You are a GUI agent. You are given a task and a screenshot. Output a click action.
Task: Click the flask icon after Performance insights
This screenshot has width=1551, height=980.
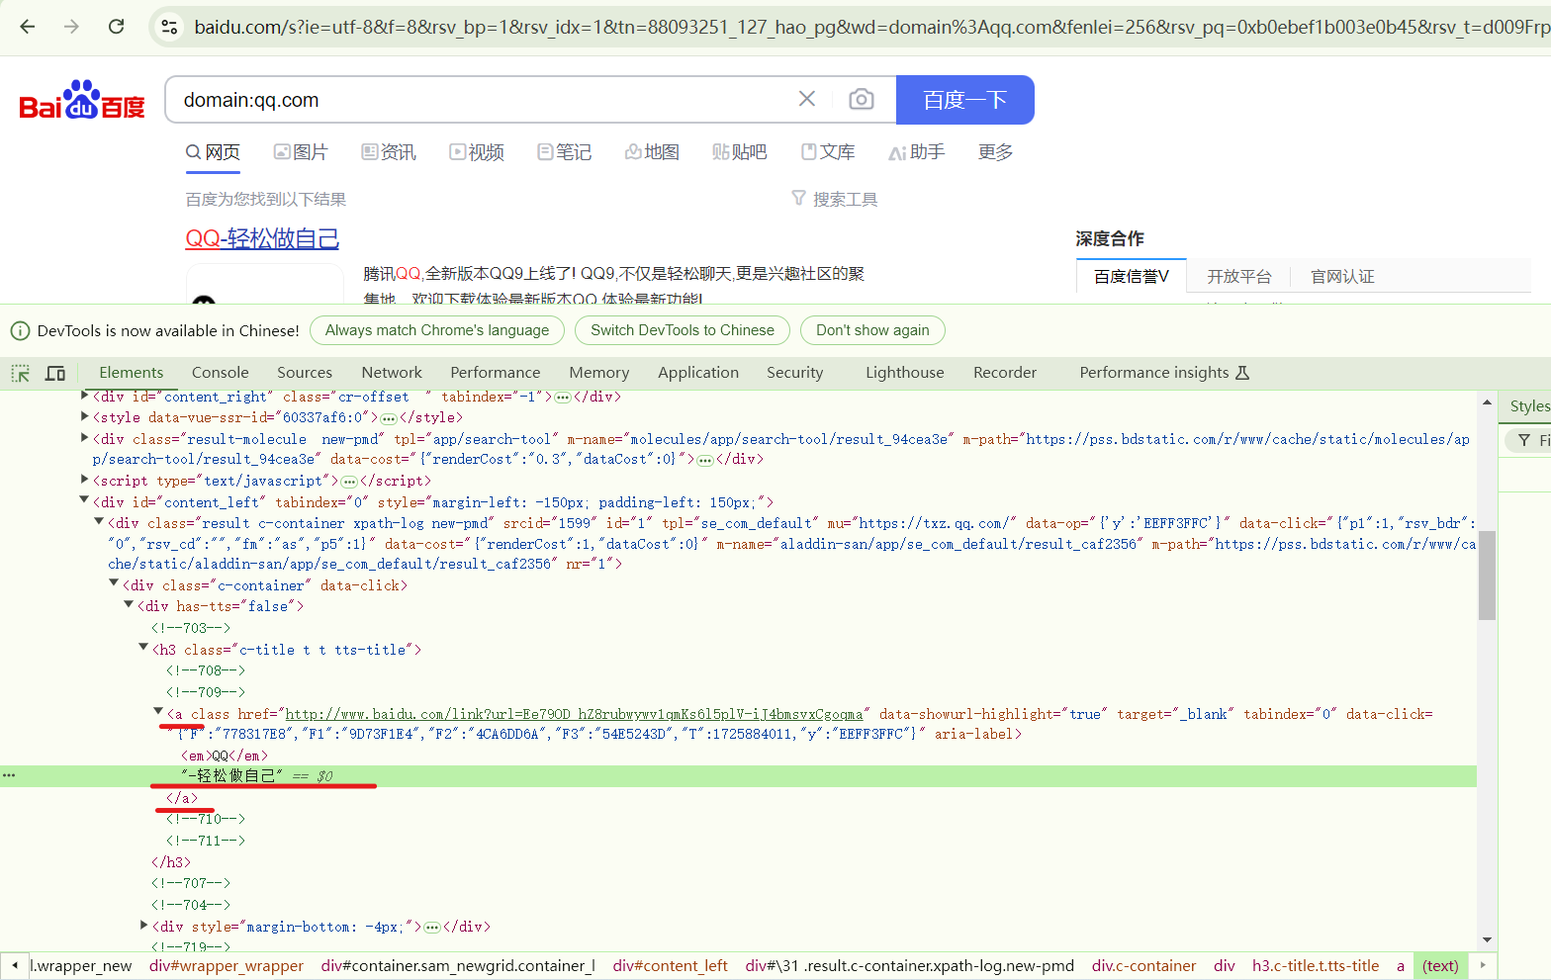pyautogui.click(x=1242, y=373)
